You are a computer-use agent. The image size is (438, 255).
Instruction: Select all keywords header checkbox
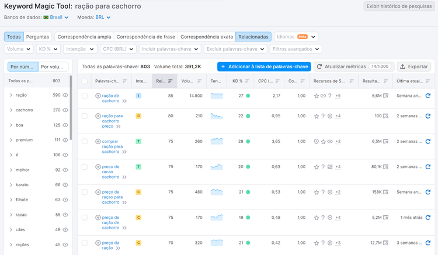[x=84, y=81]
